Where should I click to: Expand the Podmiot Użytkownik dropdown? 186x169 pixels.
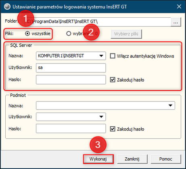click(101, 117)
